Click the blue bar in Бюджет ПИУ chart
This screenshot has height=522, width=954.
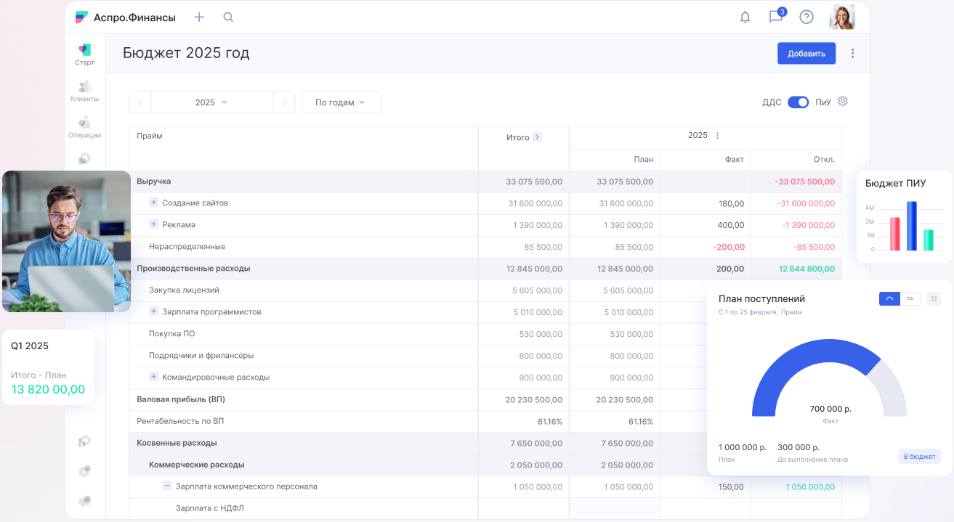pyautogui.click(x=911, y=226)
